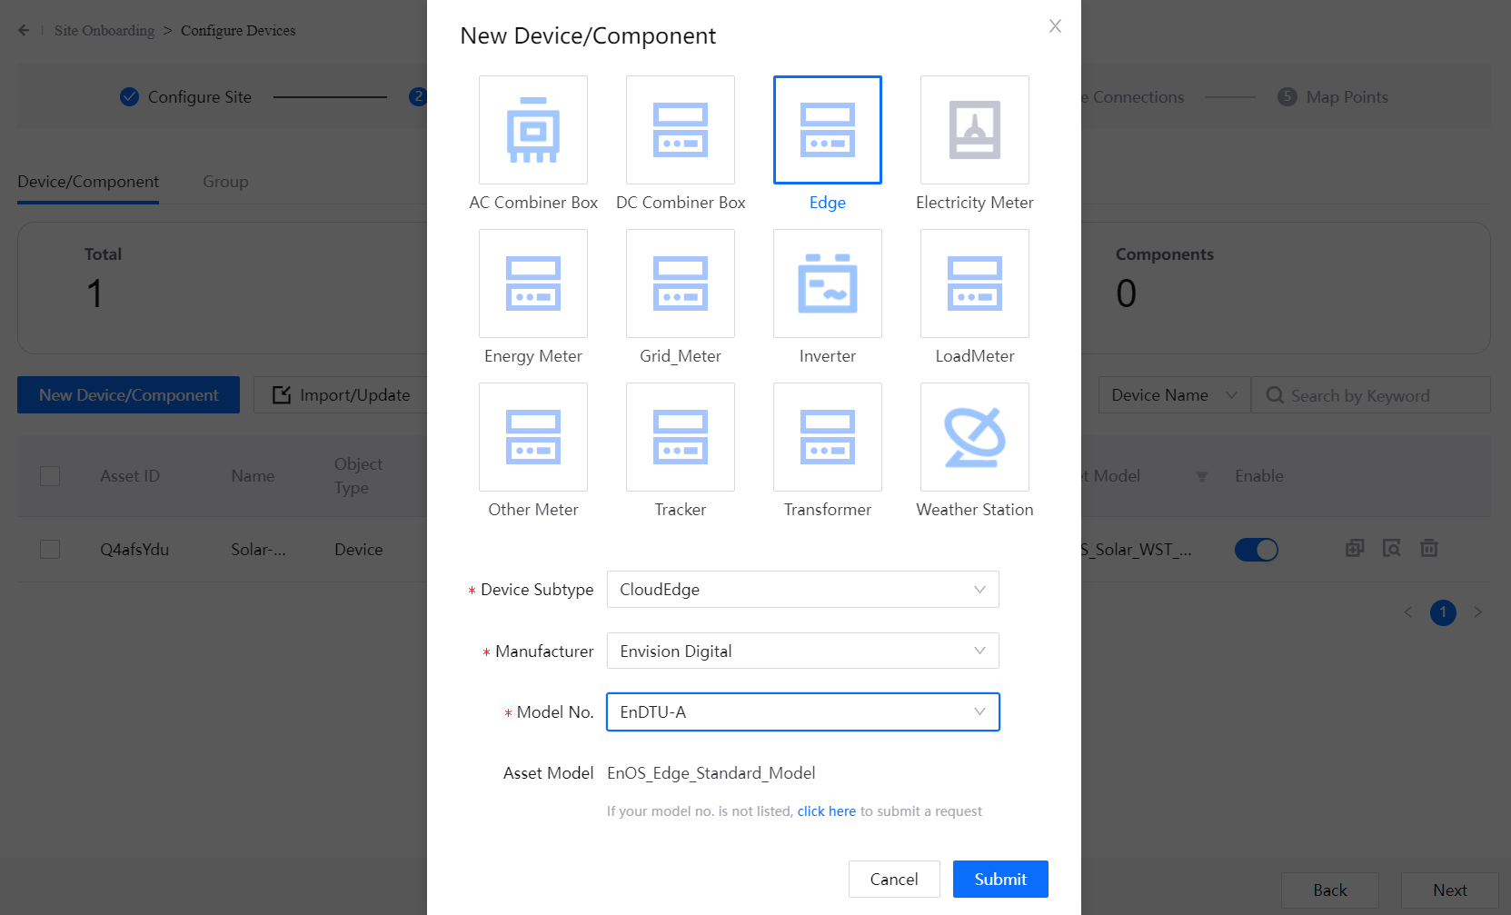Switch to the Group tab
1511x915 pixels.
pyautogui.click(x=225, y=182)
